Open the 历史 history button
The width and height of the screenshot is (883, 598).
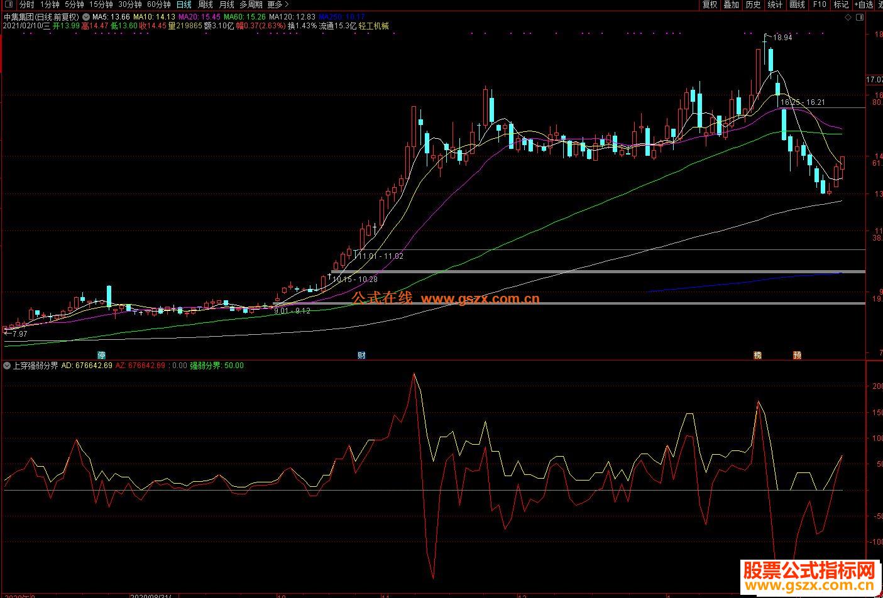point(753,4)
